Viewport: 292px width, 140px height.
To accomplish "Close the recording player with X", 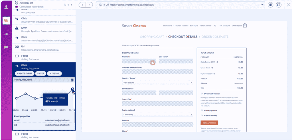I will [x=288, y=5].
